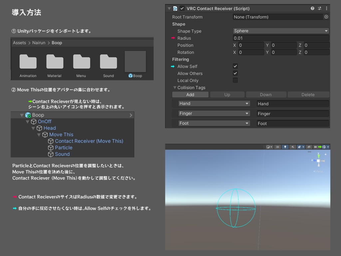Screen dimensions: 341x256
Task: Open the component three-dot menu
Action: [x=326, y=8]
